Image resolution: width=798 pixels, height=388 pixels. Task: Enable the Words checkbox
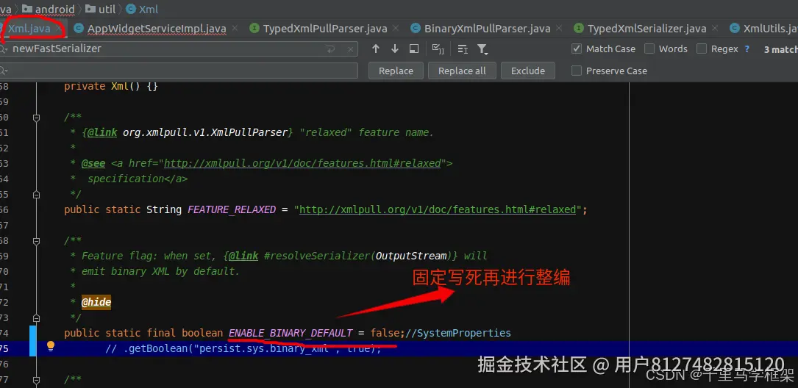649,48
